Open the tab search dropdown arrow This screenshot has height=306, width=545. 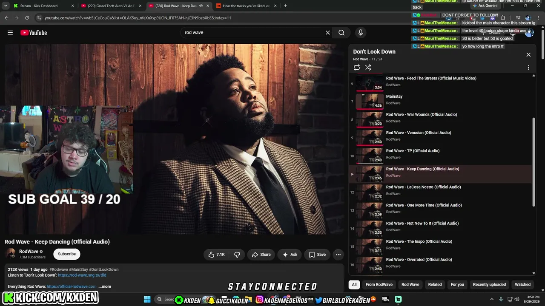(6, 6)
